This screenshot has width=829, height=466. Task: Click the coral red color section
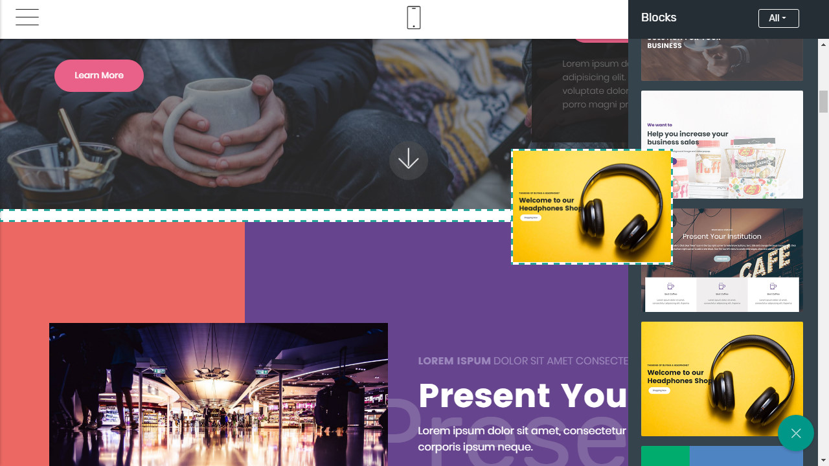coord(122,272)
